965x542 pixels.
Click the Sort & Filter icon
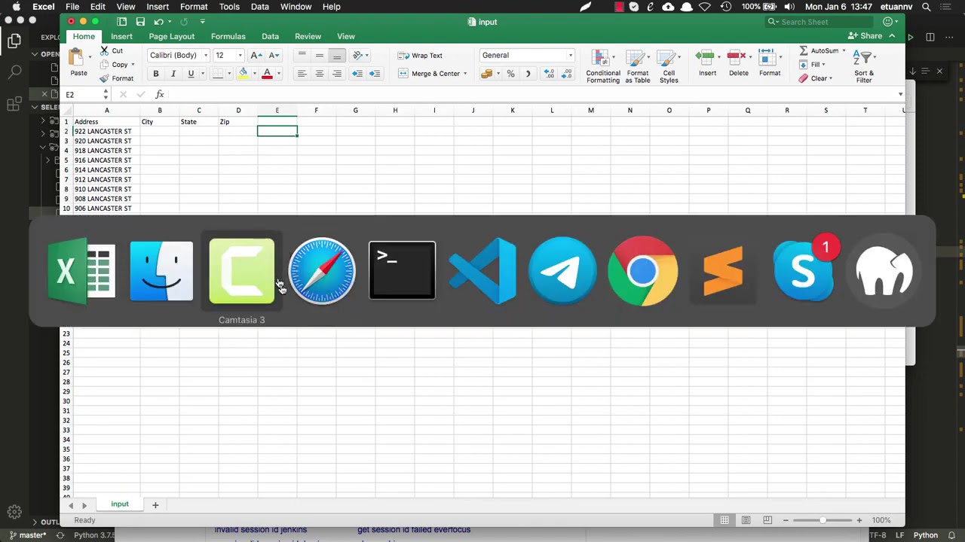point(864,66)
